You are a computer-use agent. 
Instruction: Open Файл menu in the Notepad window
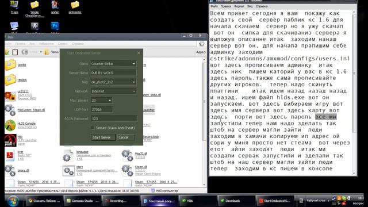[x=214, y=6]
